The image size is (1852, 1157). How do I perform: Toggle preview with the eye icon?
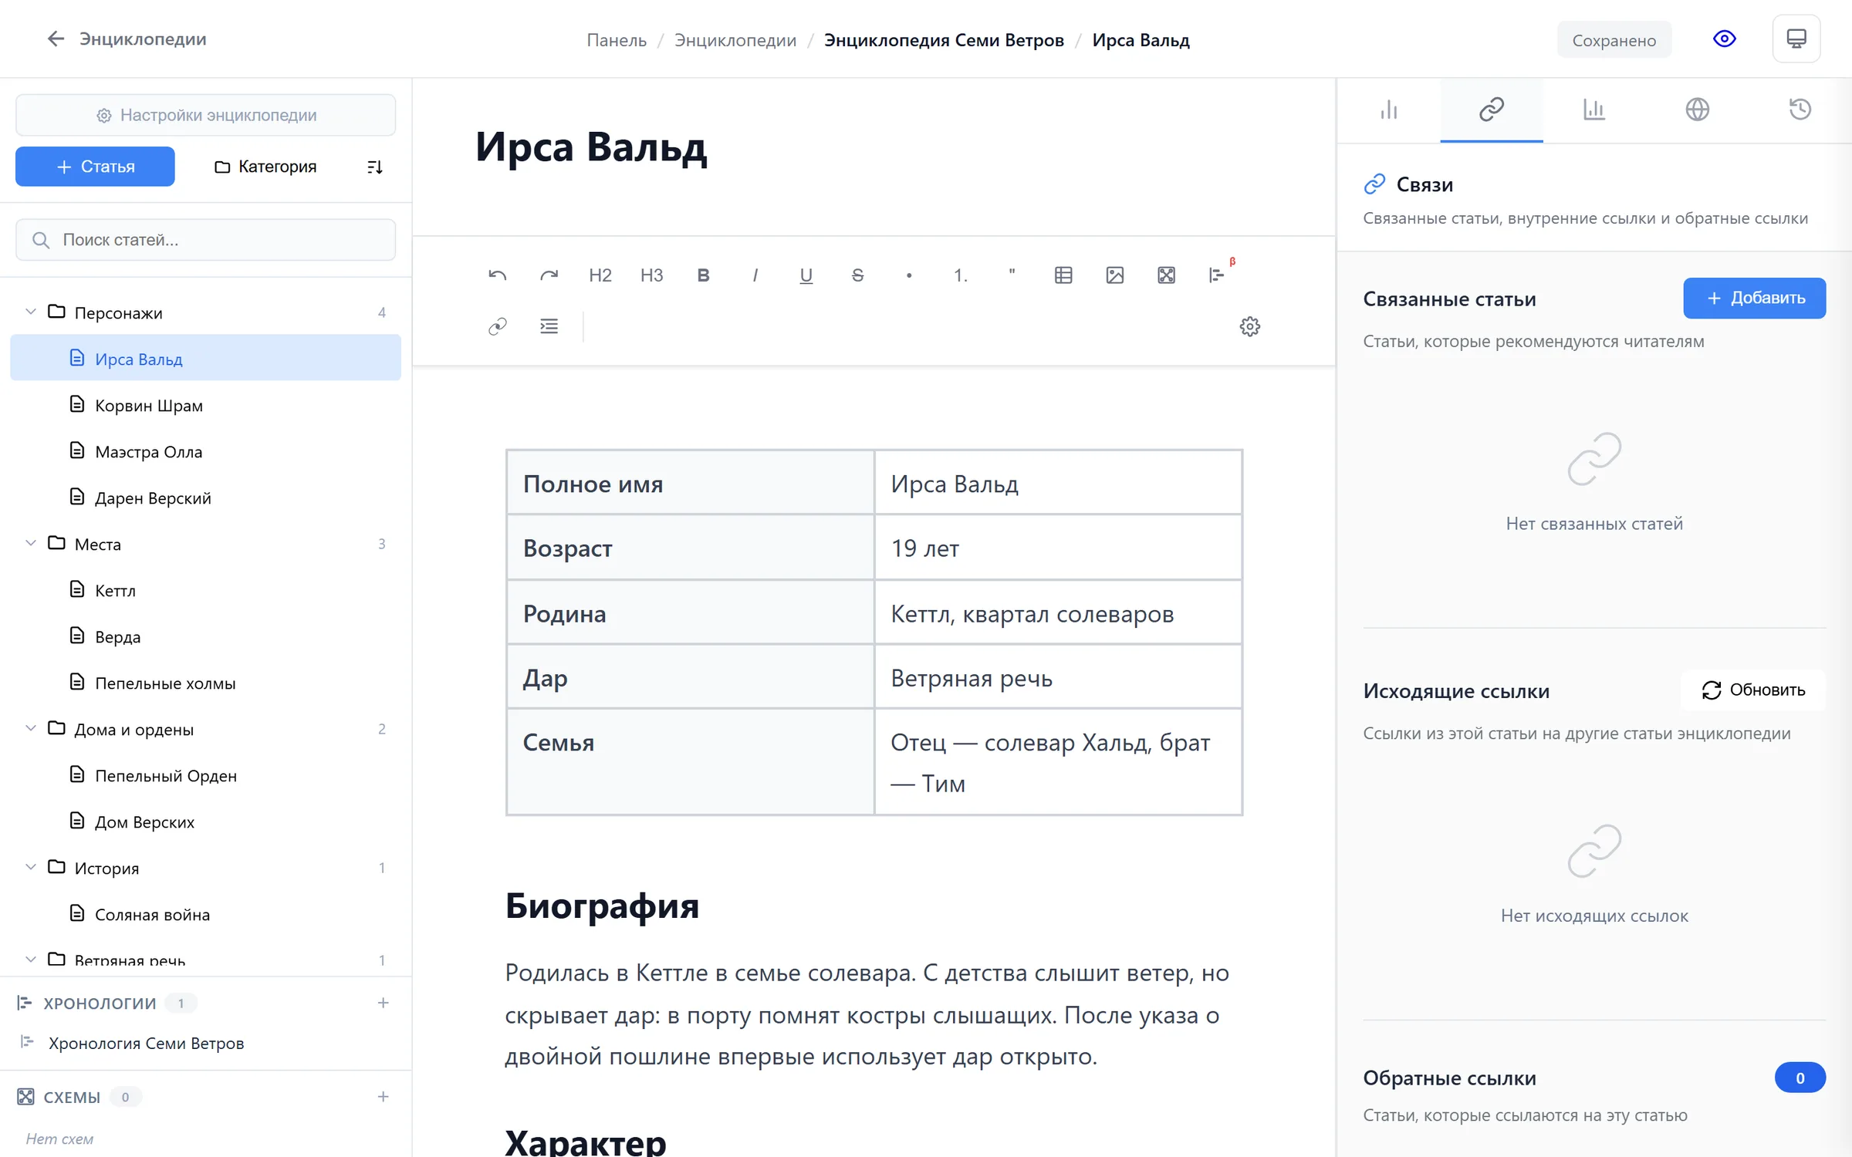point(1724,39)
